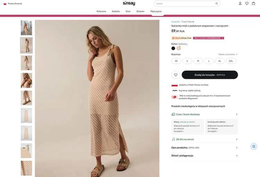Viewport: 260px width, 177px height.
Task: Open Tabela rozmiarów size chart link
Action: point(228,54)
